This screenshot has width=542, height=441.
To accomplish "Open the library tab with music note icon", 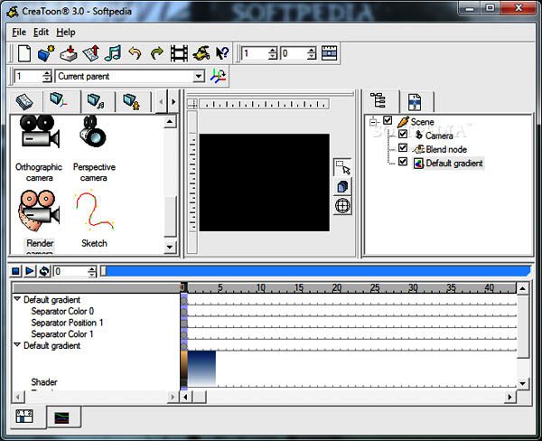I will 96,101.
